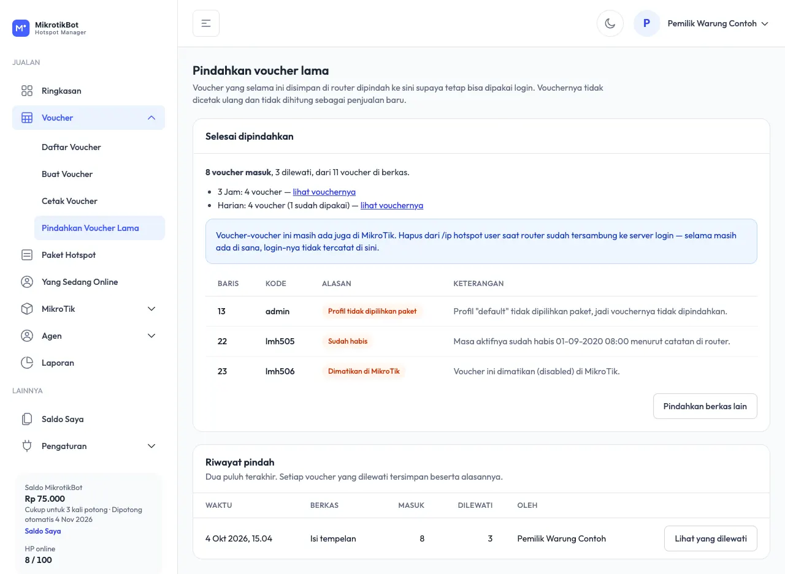Image resolution: width=785 pixels, height=574 pixels.
Task: Click the timestamp 4 Okt 2026, 15.04
Action: tap(239, 538)
